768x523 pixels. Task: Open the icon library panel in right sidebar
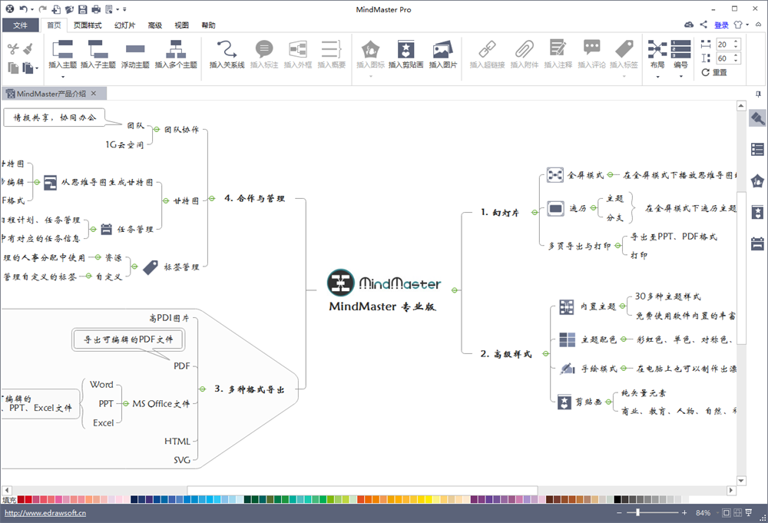pos(757,181)
